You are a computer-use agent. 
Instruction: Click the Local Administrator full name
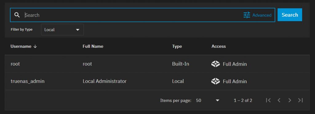pyautogui.click(x=105, y=81)
